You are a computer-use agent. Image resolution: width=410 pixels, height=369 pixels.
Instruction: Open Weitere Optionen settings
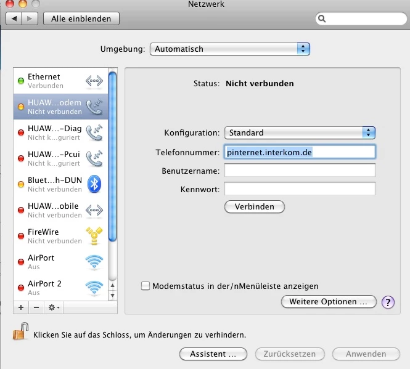pyautogui.click(x=329, y=302)
